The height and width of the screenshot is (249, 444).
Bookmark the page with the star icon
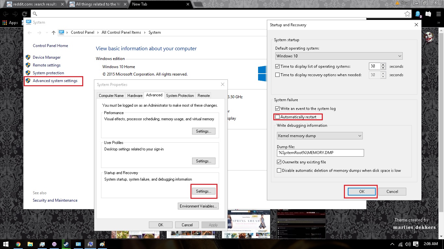[x=407, y=14]
